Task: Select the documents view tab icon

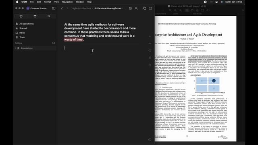Action: tap(21, 16)
